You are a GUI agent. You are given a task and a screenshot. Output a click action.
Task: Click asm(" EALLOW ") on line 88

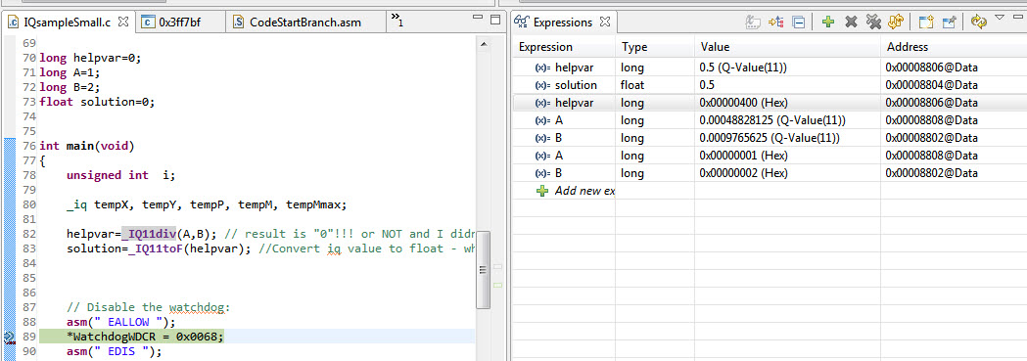(x=121, y=322)
